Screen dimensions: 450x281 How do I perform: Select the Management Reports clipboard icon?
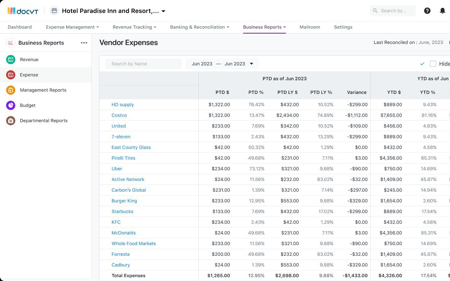pyautogui.click(x=11, y=90)
